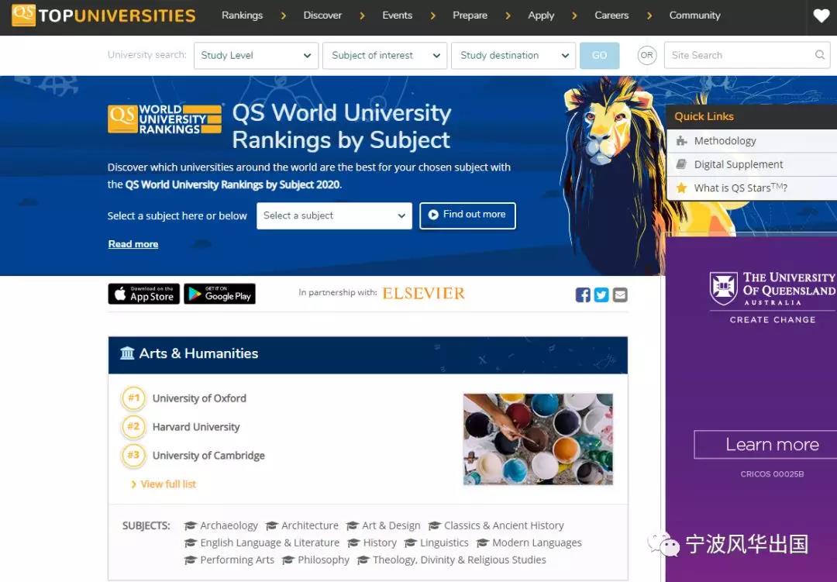Viewport: 837px width, 582px height.
Task: Click the OR circle separator
Action: tap(647, 55)
